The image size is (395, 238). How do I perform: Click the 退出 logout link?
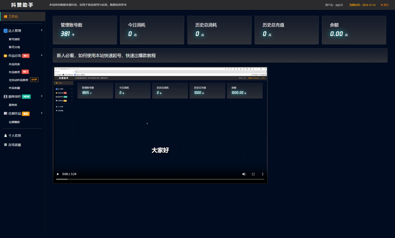385,5
